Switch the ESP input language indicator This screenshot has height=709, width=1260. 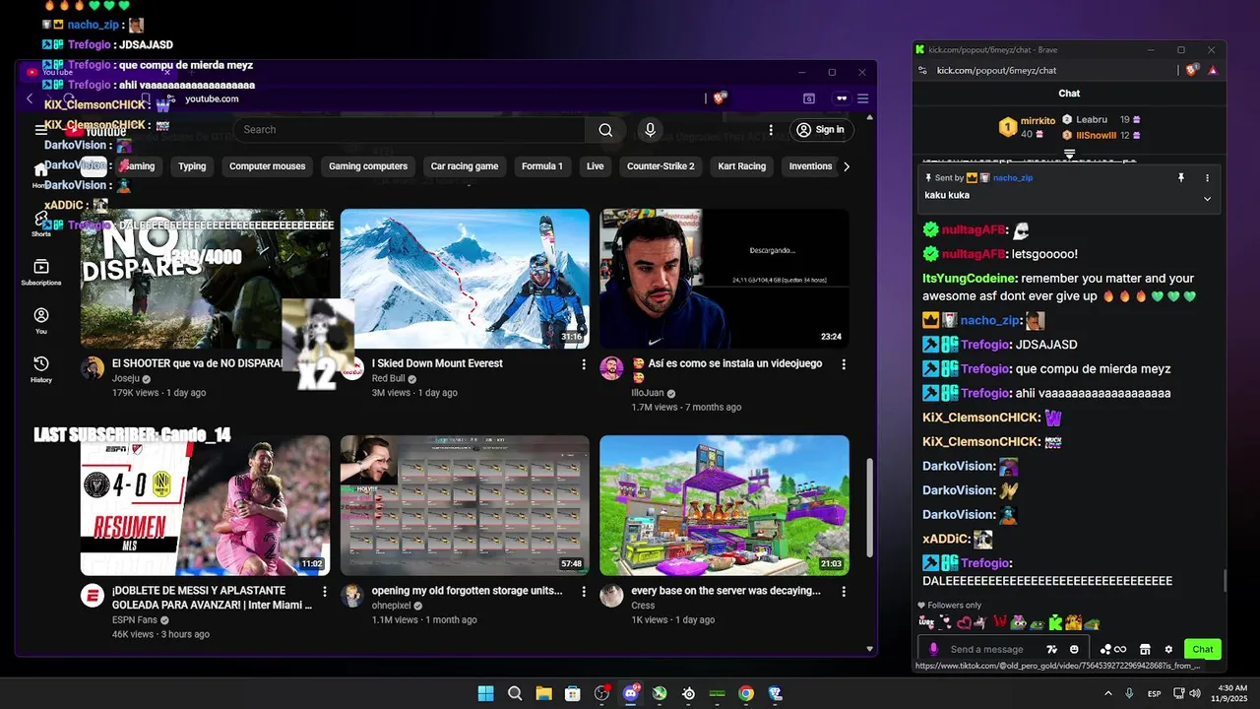[x=1155, y=693]
